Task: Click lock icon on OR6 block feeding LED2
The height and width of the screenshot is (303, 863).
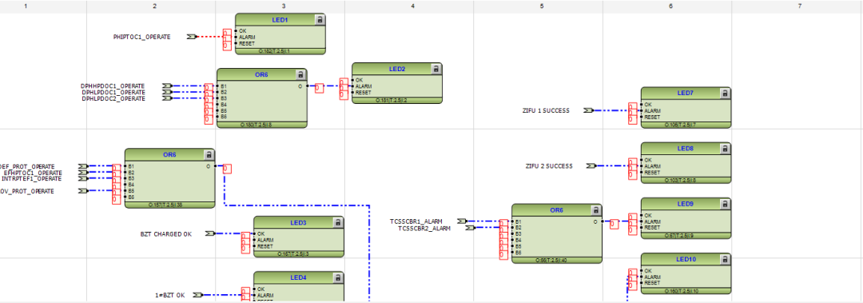Action: 300,75
